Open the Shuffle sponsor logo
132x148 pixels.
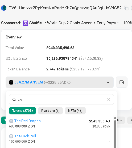(x=26, y=23)
